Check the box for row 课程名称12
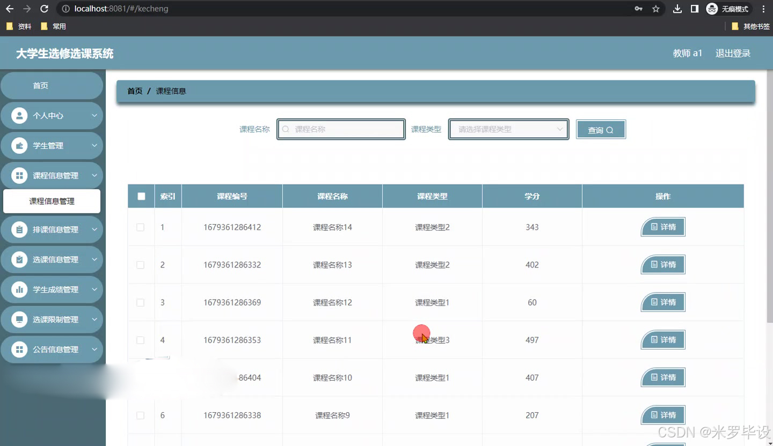Viewport: 773px width, 446px height. [140, 302]
